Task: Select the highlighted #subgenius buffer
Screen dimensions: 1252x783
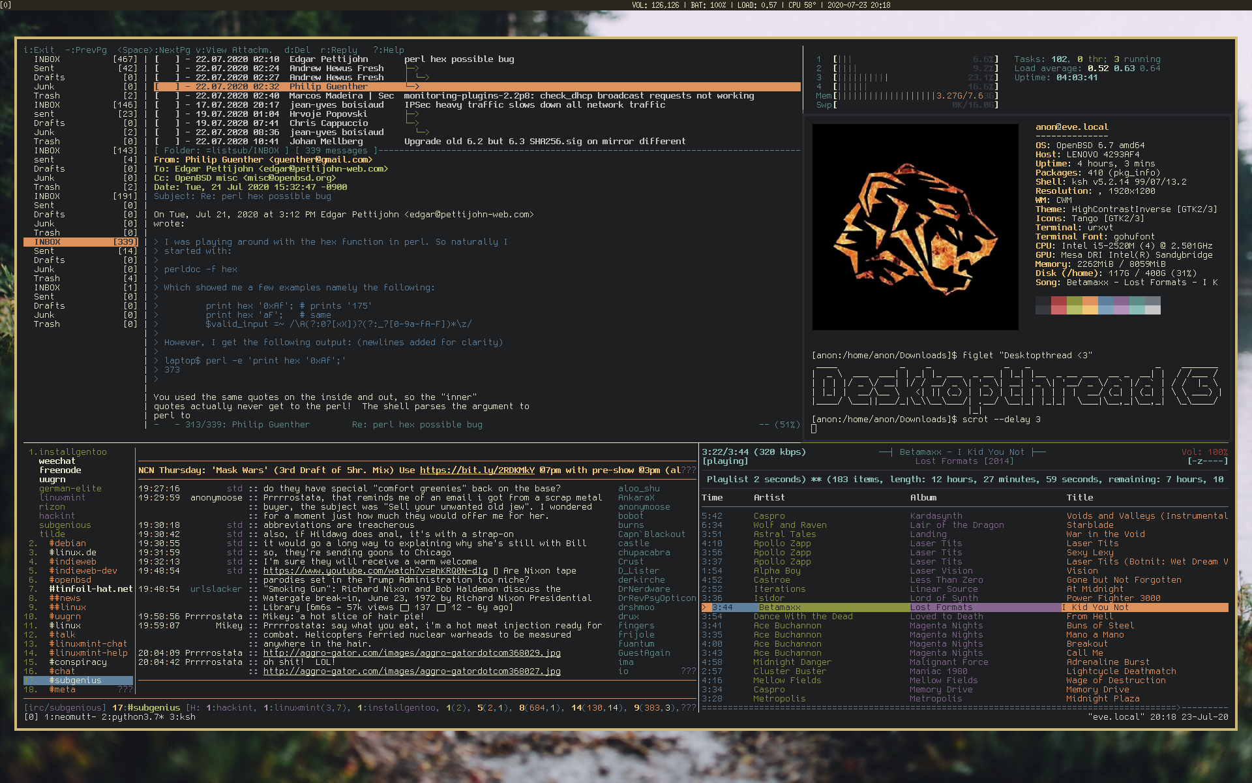Action: click(78, 680)
